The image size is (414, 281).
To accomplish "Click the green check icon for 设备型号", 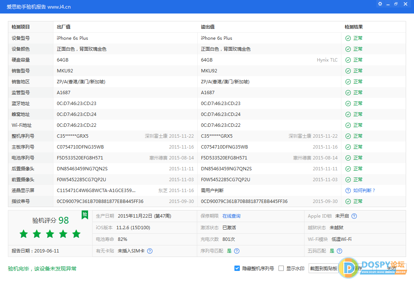I will [x=348, y=38].
